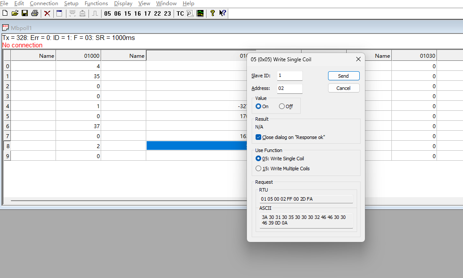Open the Setup menu
The width and height of the screenshot is (463, 278).
[x=71, y=3]
